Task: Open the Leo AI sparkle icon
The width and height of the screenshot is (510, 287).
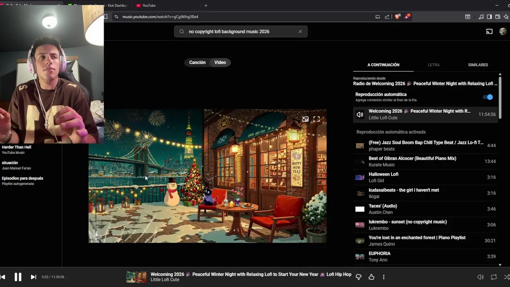Action: (506, 17)
